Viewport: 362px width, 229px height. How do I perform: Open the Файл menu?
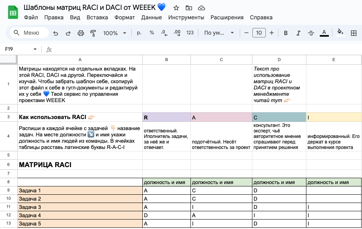coord(31,18)
